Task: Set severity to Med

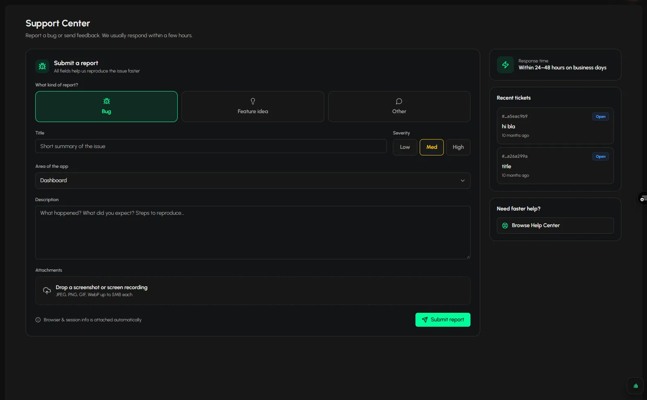Action: pos(431,147)
